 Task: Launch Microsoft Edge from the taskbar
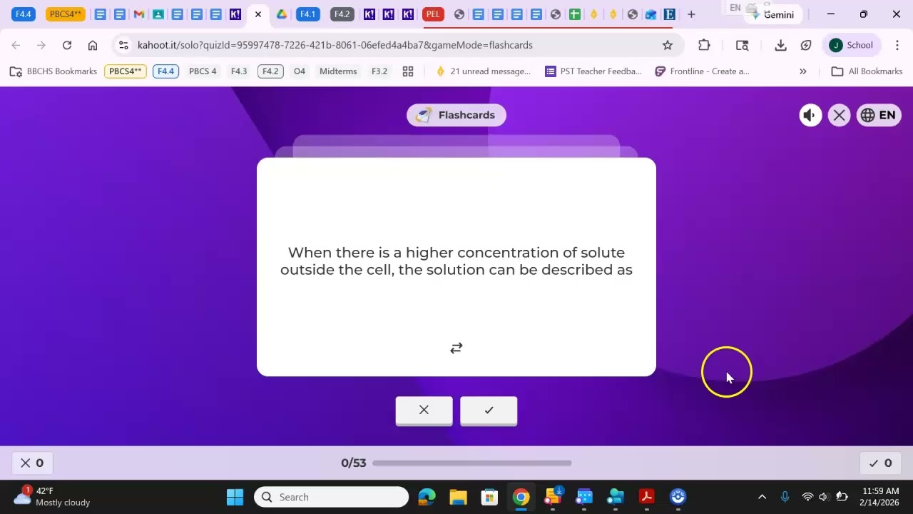point(427,497)
